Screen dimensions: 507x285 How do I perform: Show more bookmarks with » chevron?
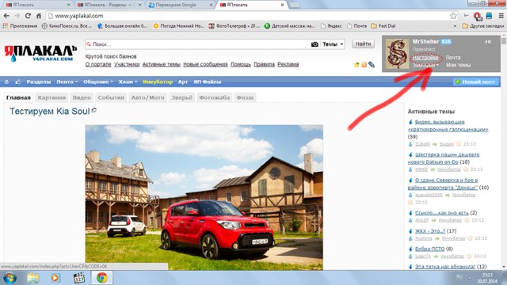[455, 26]
